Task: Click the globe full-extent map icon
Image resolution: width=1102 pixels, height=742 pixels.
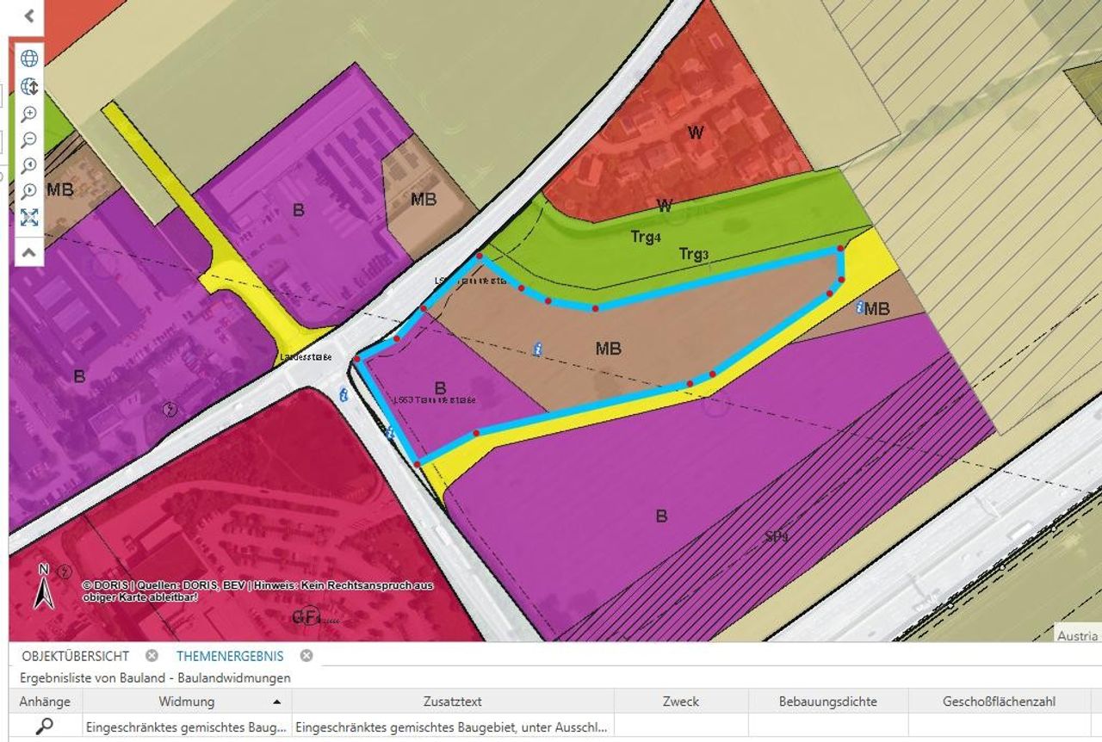Action: [29, 59]
